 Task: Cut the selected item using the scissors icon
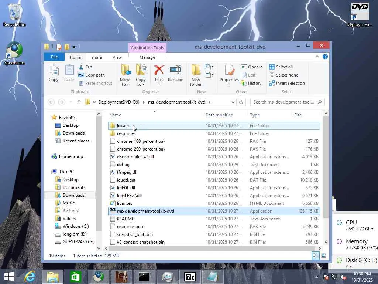click(x=85, y=67)
